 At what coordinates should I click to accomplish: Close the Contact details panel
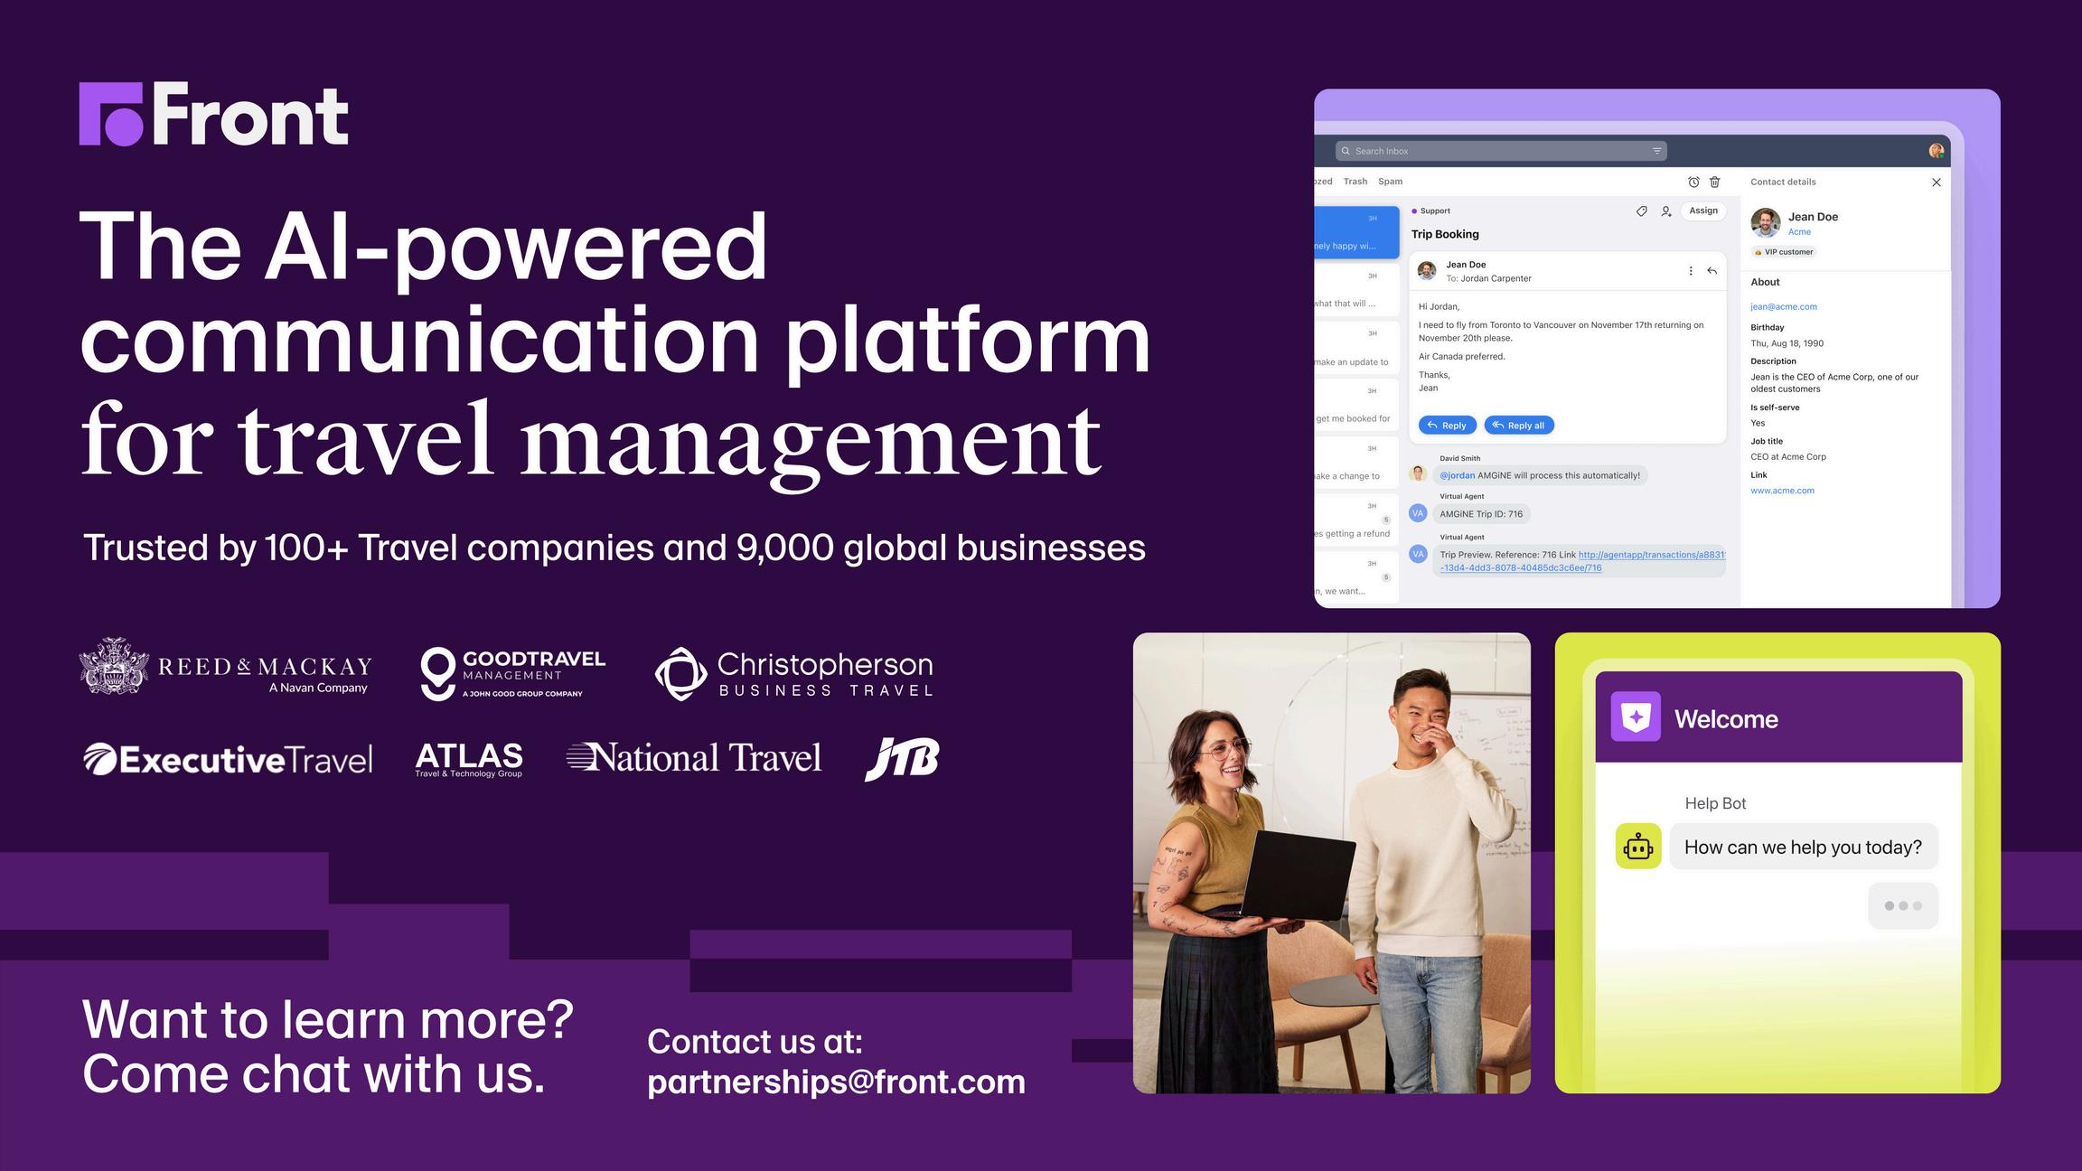[x=1936, y=183]
